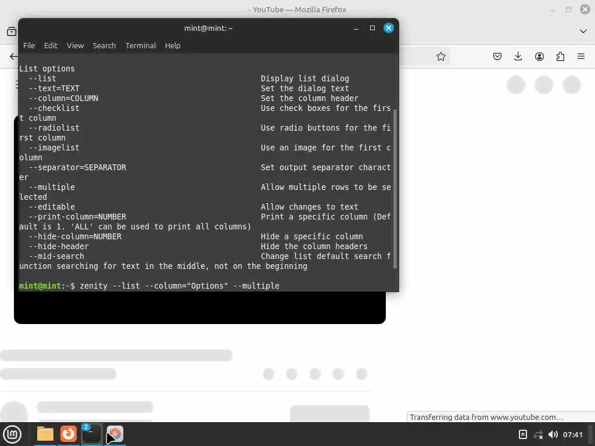
Task: Click 'Allow changes to text' description
Action: [309, 207]
